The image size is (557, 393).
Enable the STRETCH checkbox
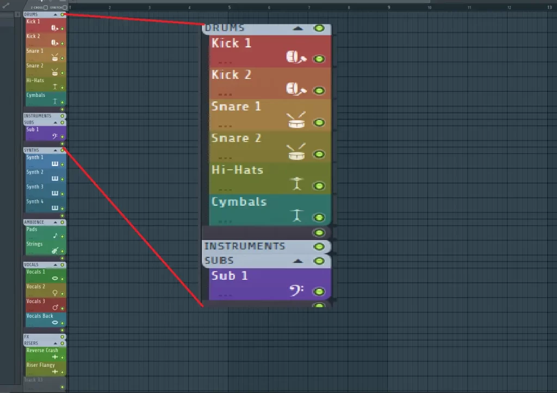65,8
